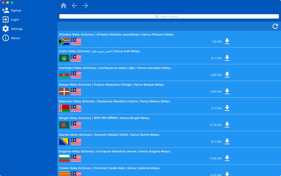Open the Login page
281x176 pixels.
11,19
